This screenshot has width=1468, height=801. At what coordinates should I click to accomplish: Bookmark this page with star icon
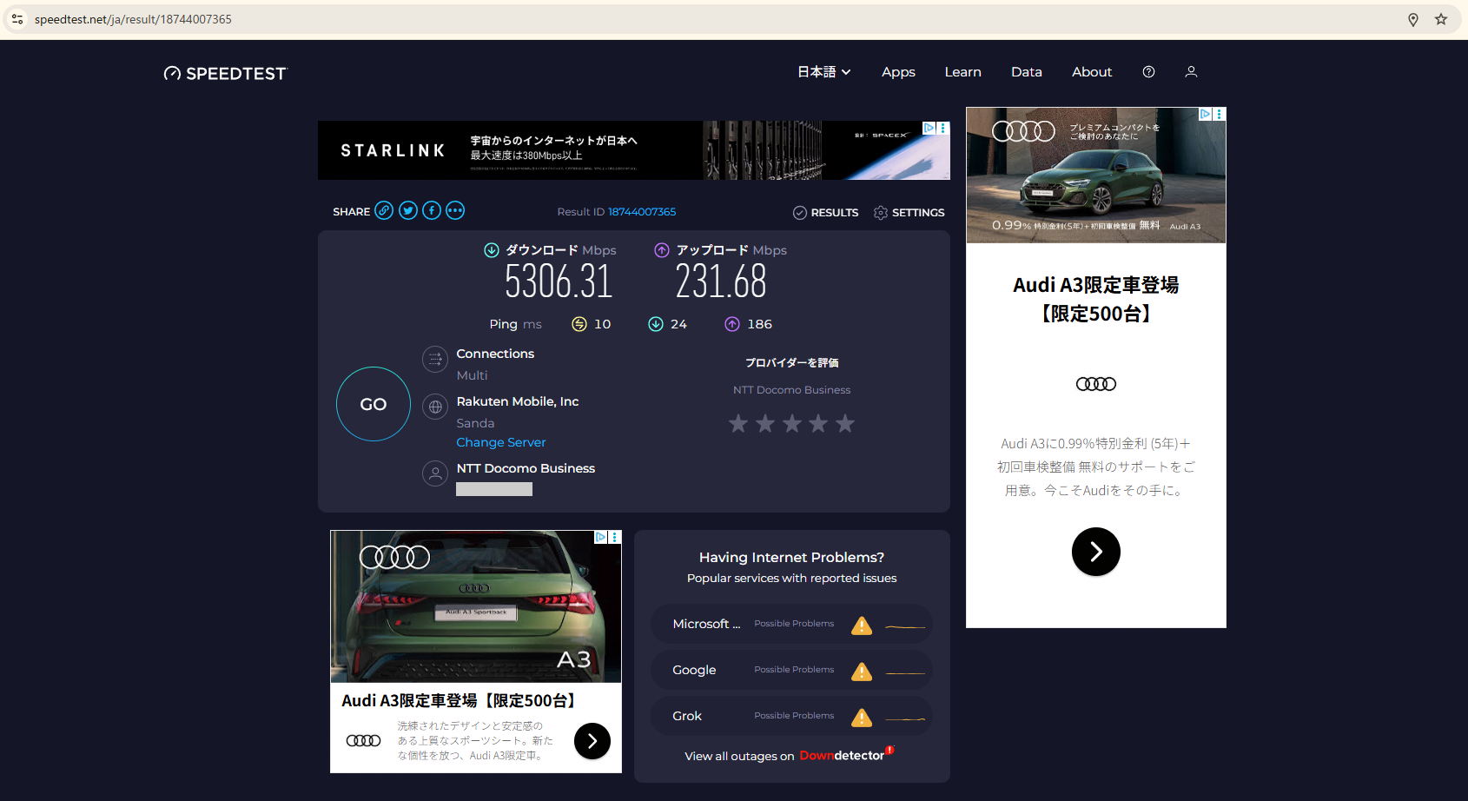1441,19
